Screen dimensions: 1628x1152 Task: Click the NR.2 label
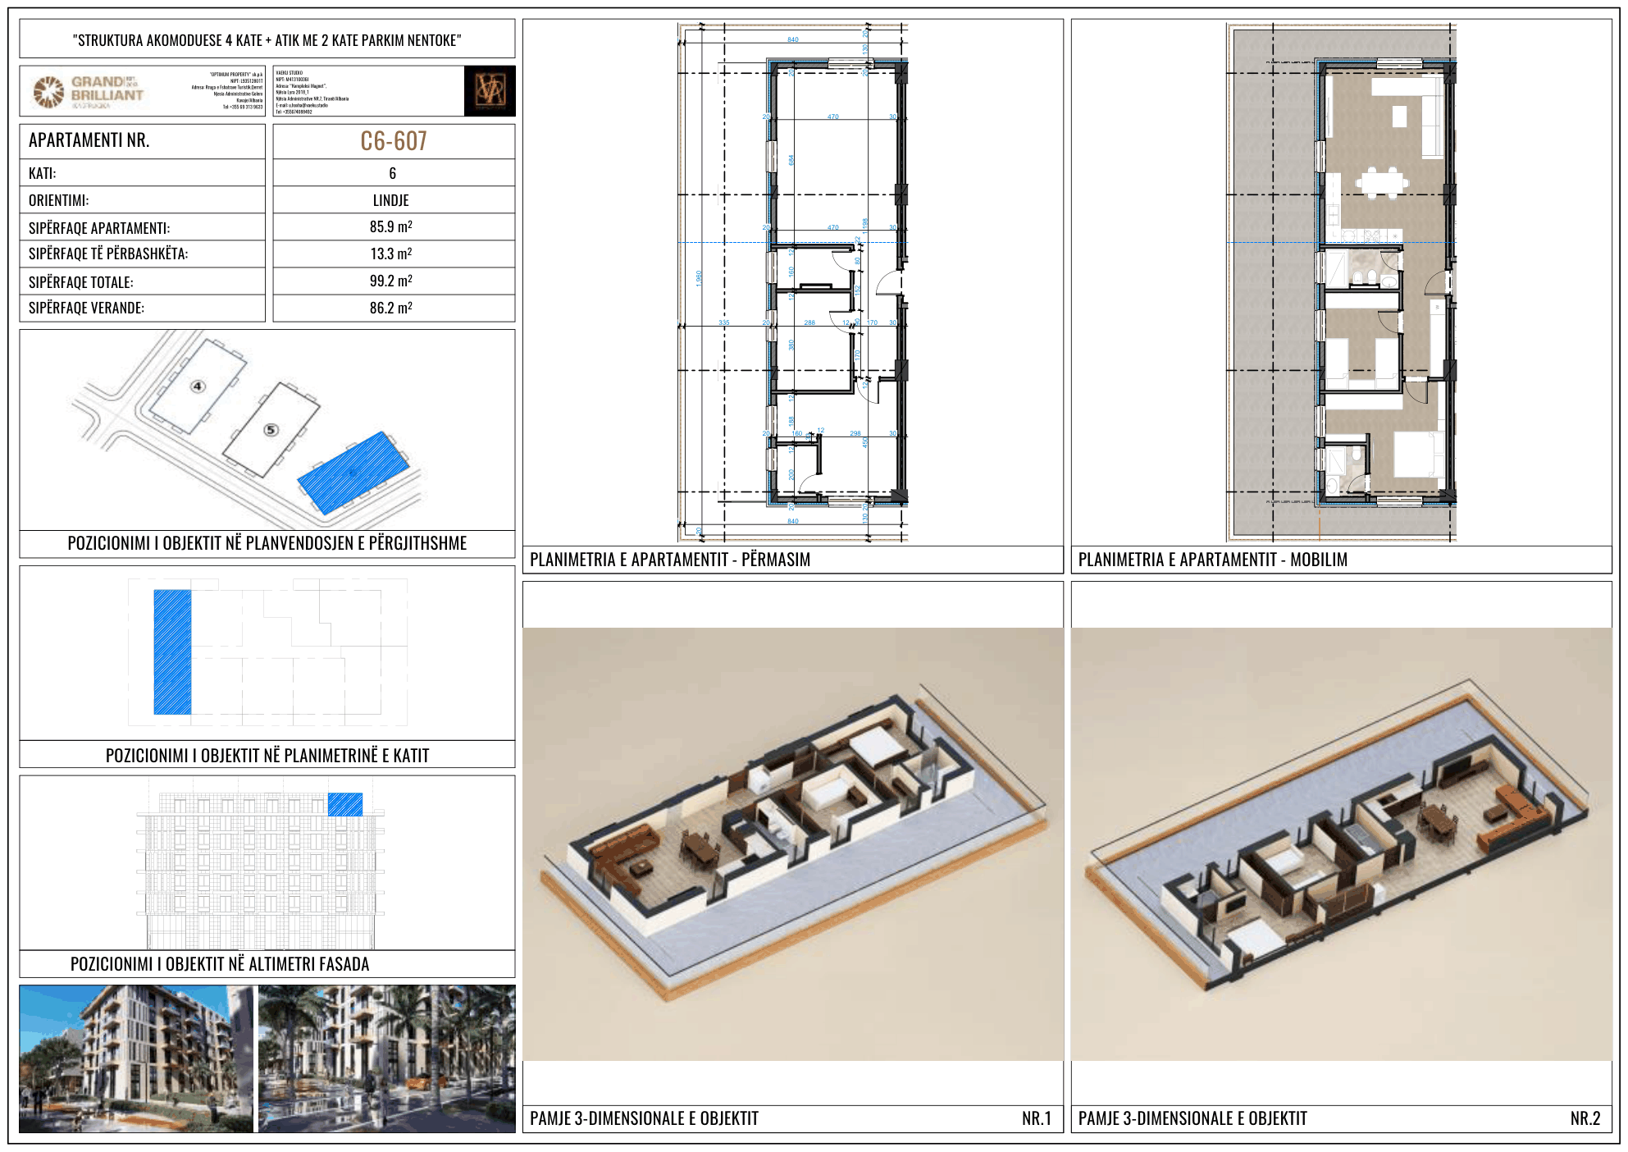(1585, 1118)
